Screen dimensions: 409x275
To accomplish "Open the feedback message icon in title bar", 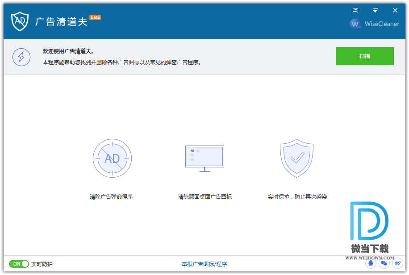I will click(355, 10).
